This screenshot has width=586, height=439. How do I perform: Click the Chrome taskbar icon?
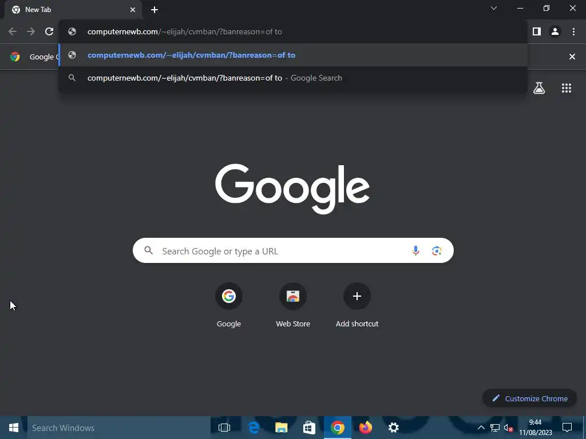pyautogui.click(x=338, y=428)
